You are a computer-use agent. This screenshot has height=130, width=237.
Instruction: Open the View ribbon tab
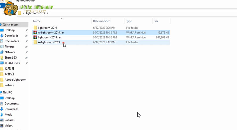pyautogui.click(x=38, y=6)
